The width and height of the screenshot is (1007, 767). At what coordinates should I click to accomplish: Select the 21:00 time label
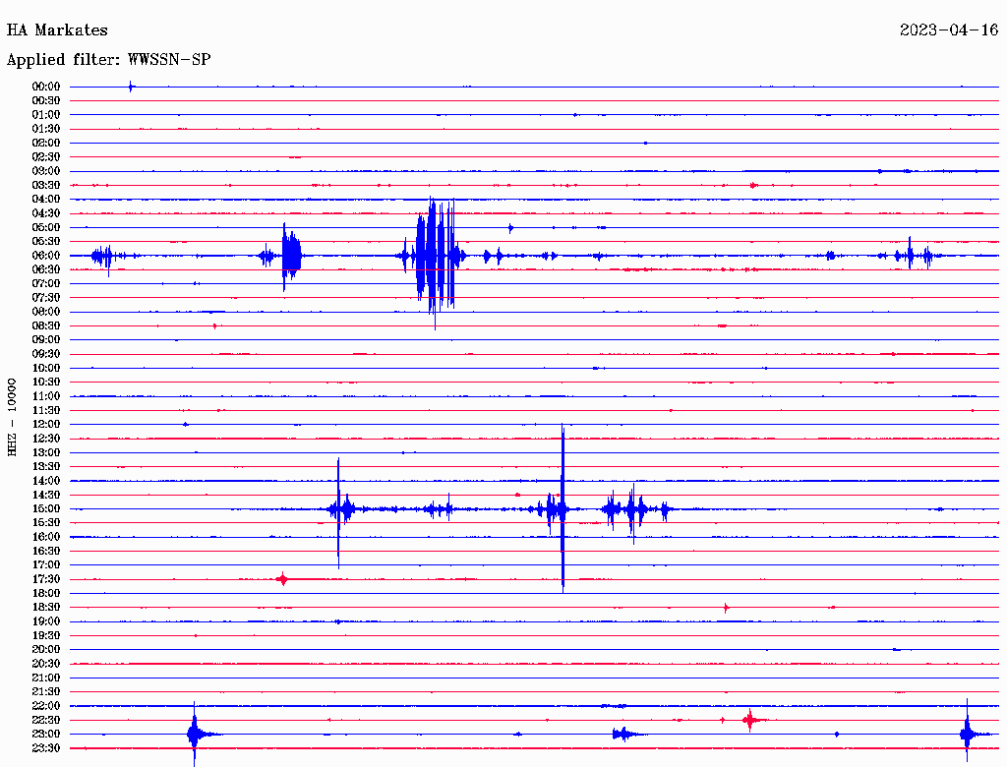[46, 678]
